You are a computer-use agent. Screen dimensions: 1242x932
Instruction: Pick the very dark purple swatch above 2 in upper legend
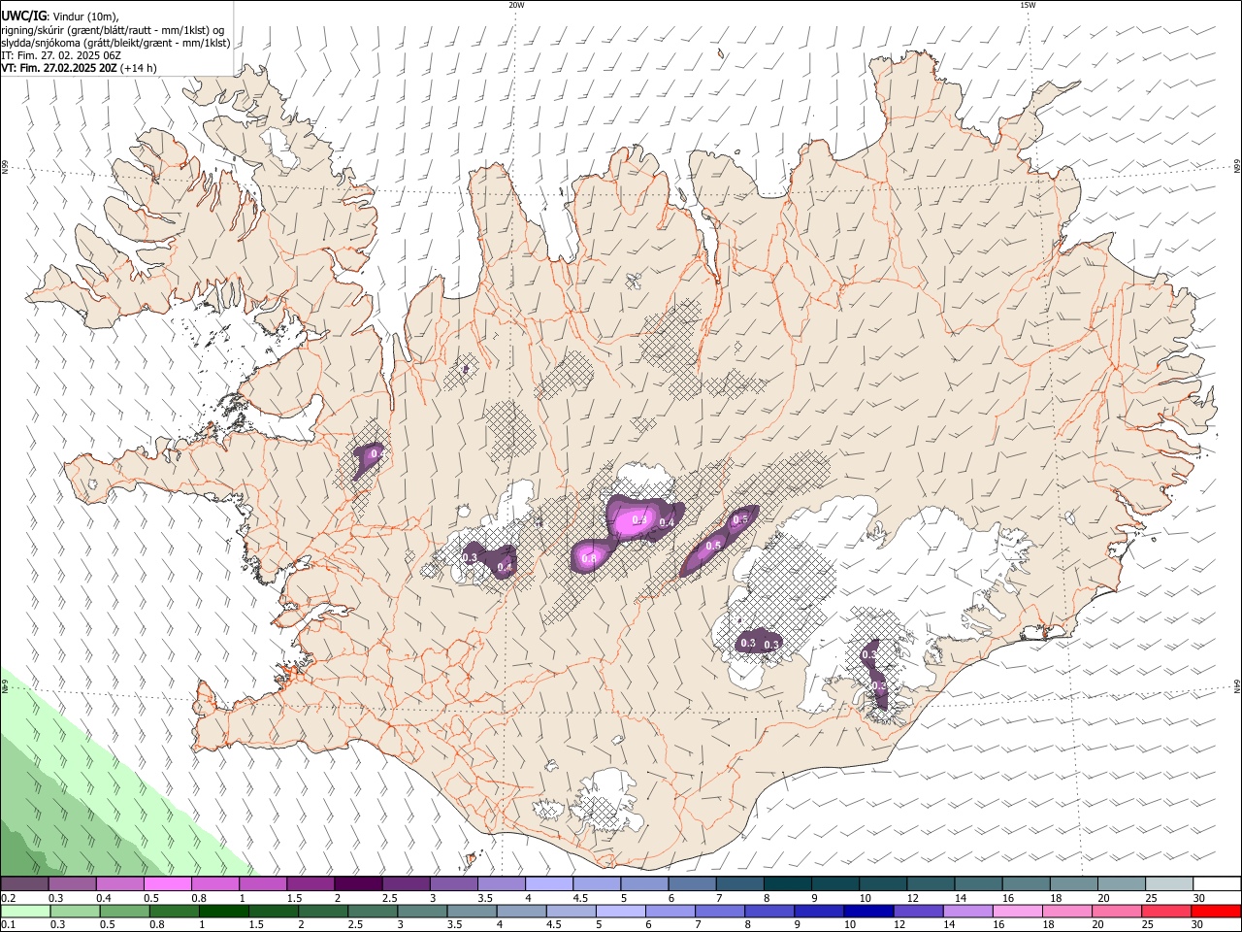[x=358, y=883]
